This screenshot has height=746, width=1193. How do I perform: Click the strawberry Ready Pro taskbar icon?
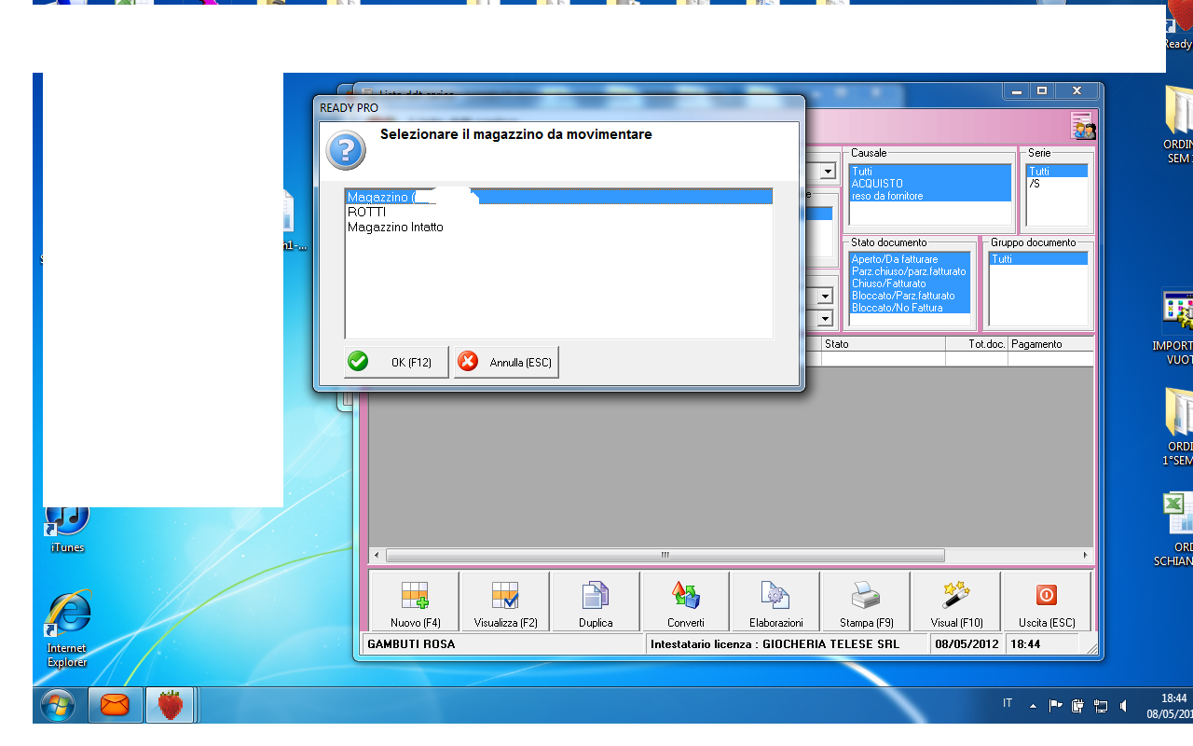click(170, 705)
